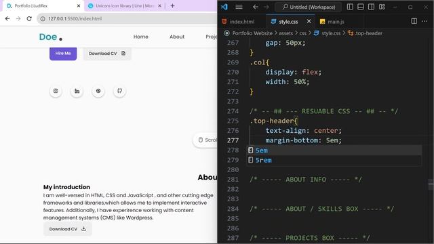Go back in VS Code navigation history
The width and height of the screenshot is (434, 244).
tap(256, 7)
